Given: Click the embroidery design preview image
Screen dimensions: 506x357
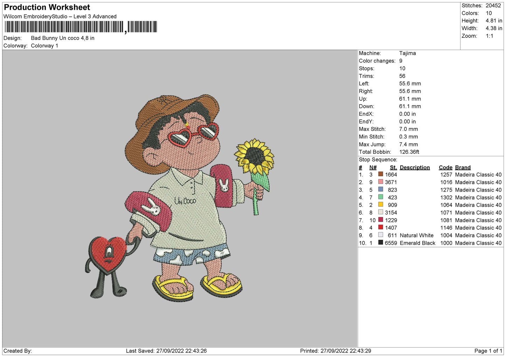Looking at the screenshot, I should click(180, 198).
